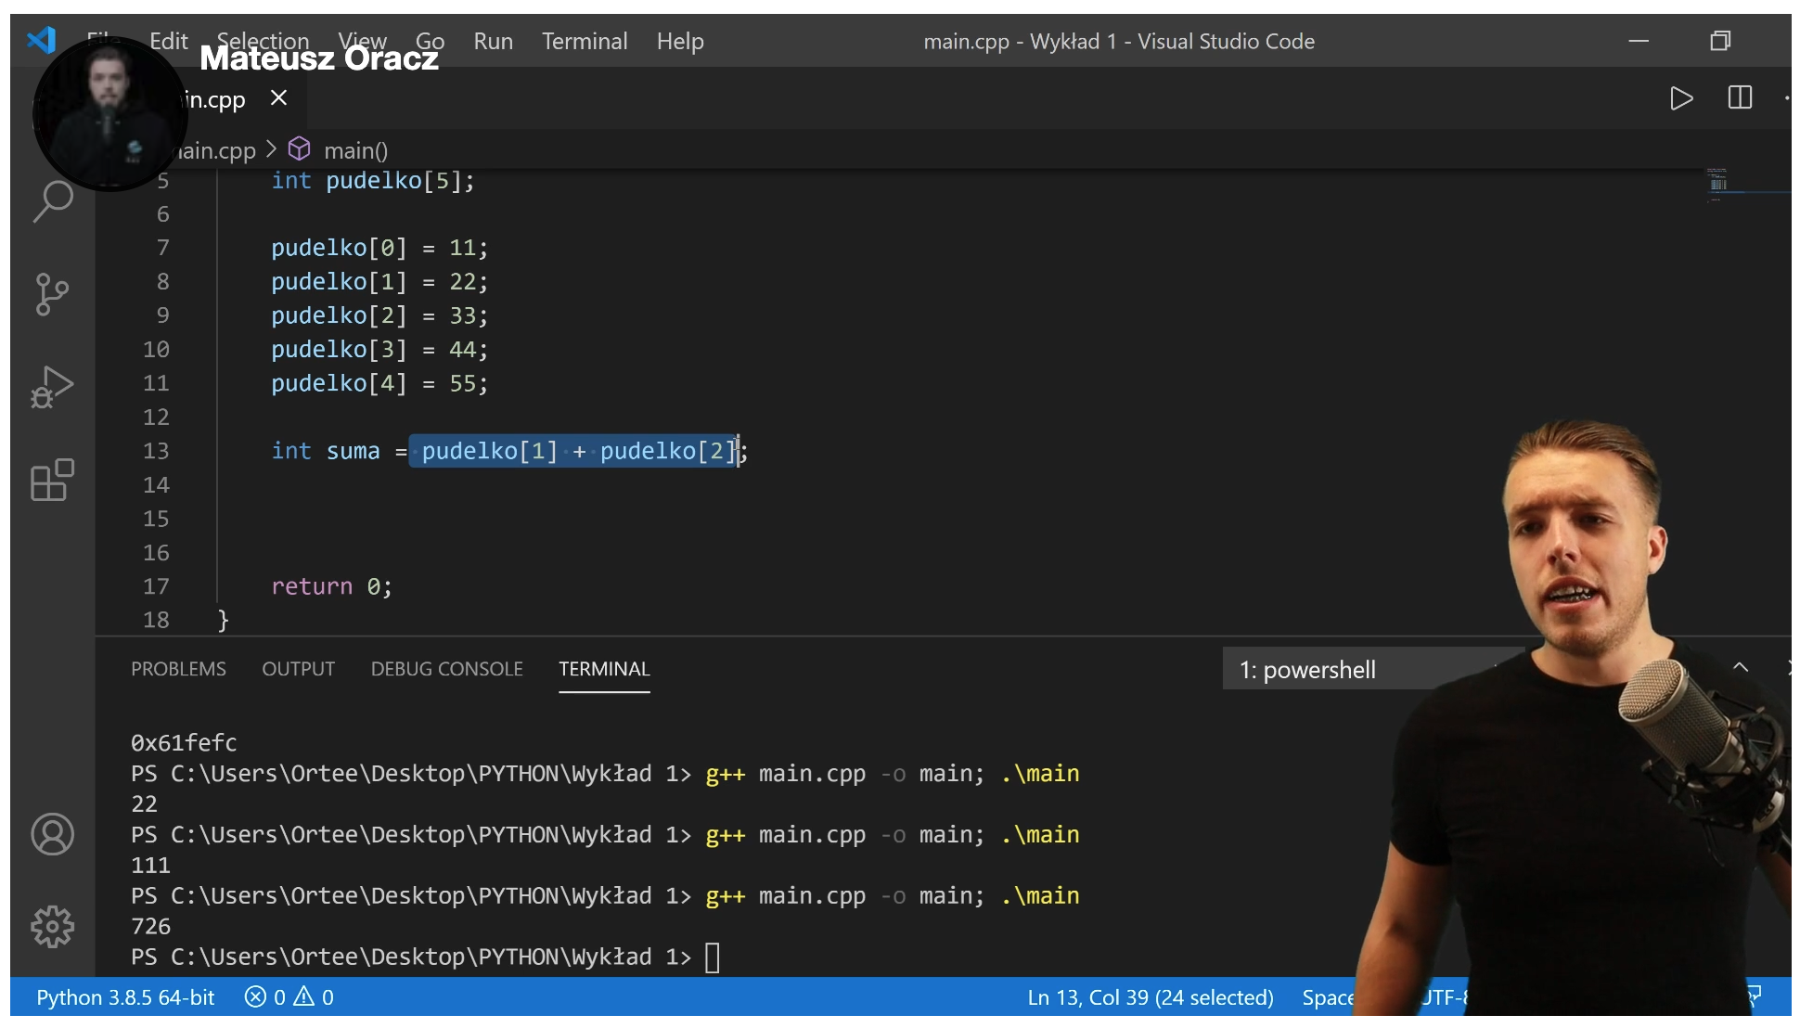This screenshot has width=1813, height=1028.
Task: Open the Edit menu
Action: click(169, 41)
